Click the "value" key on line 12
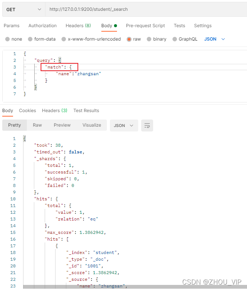Screen dimensions: 247x289 tap(64, 212)
